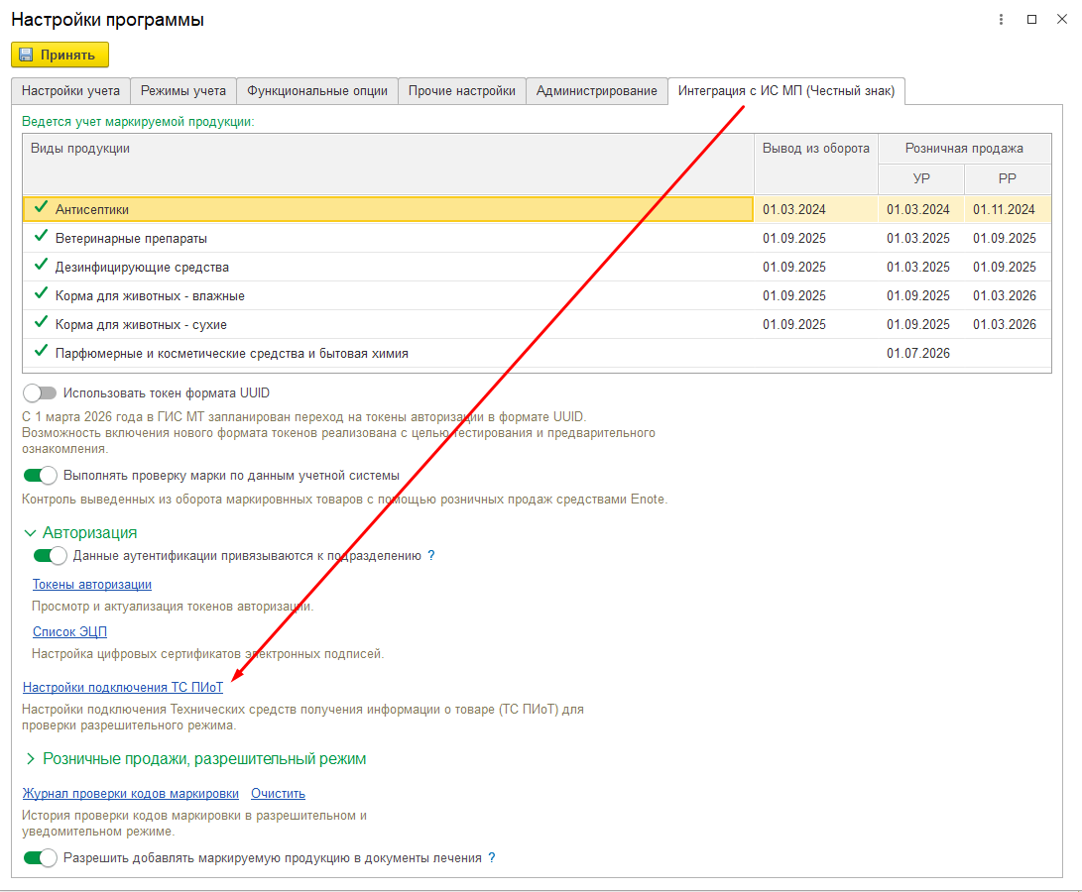This screenshot has width=1082, height=892.
Task: Switch to the Администрирование tab
Action: (x=596, y=91)
